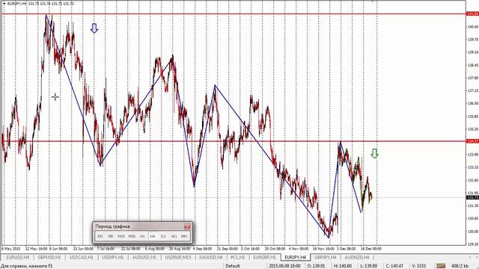Set chart period to M5
Viewport: 479px width, 269px height.
pos(111,236)
